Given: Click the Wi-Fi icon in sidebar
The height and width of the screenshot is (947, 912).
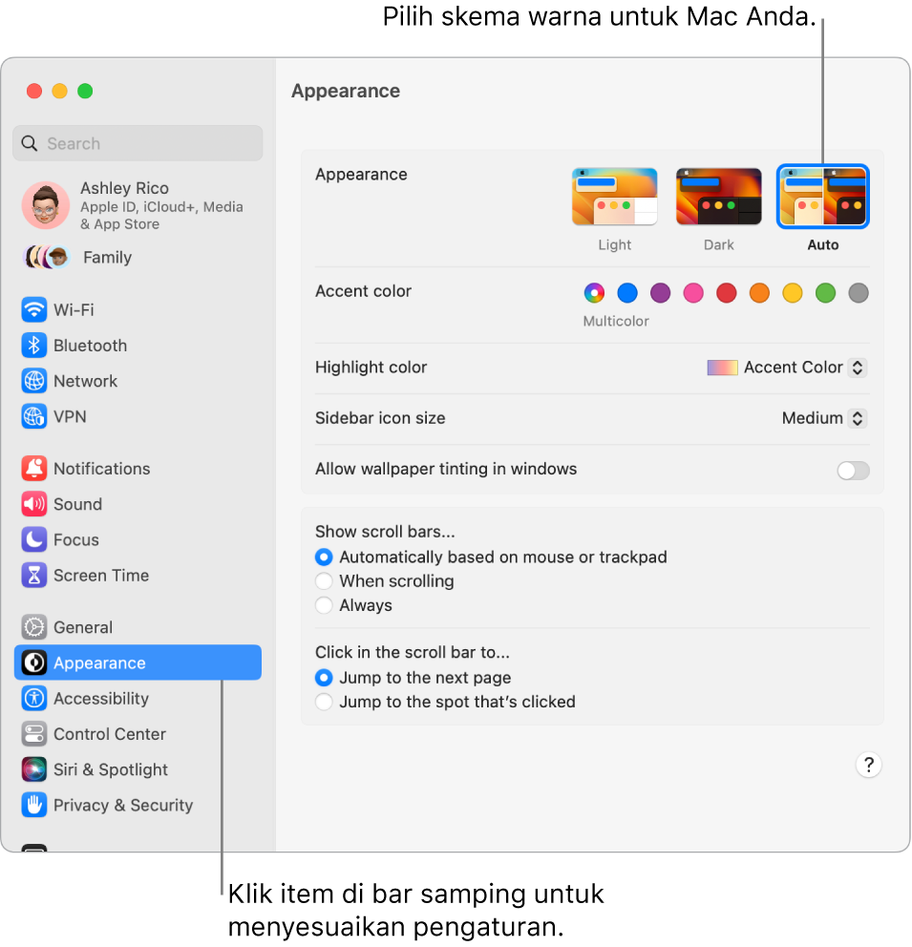Looking at the screenshot, I should (x=34, y=310).
